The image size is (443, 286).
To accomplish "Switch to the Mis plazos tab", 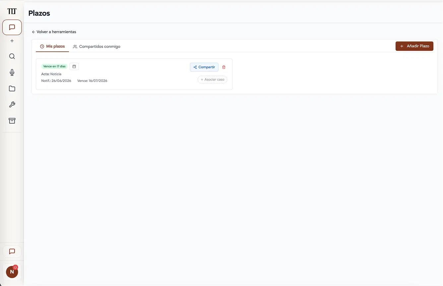I will click(x=52, y=46).
